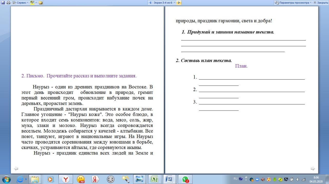Go to next screen using toolbar arrow
329x184 pixels.
coord(179,3)
